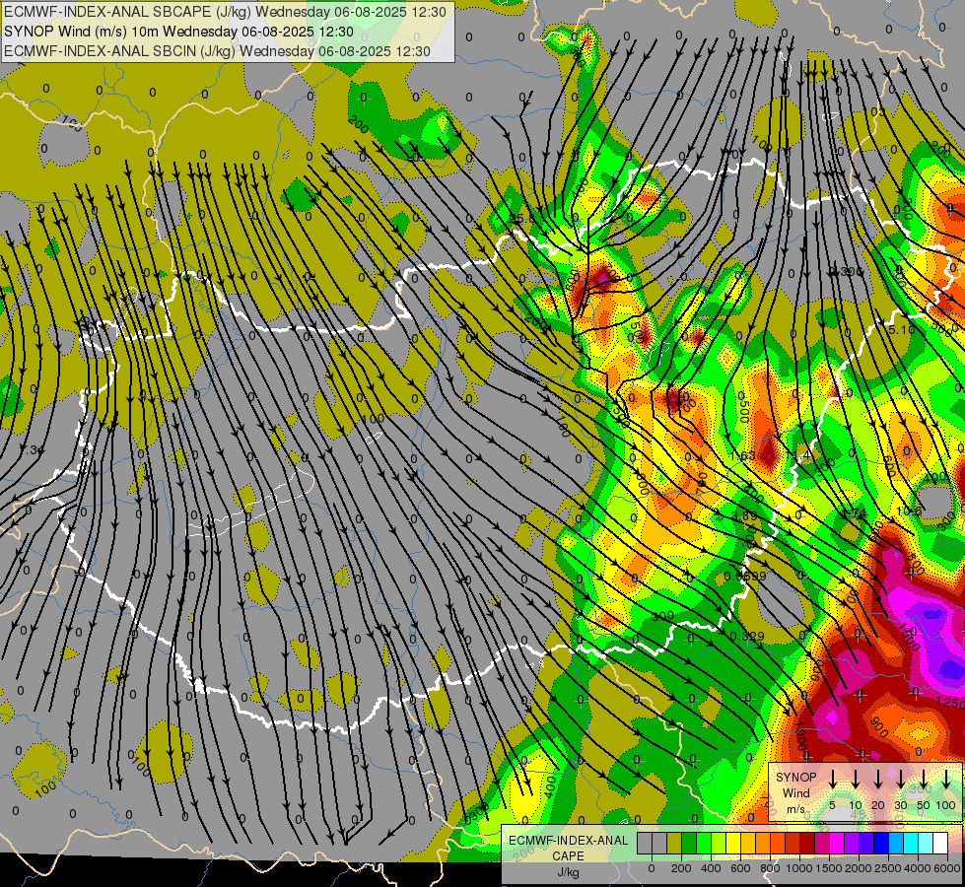The image size is (965, 887).
Task: Click the wind arrow above the 10 m/s label
Action: click(x=856, y=779)
